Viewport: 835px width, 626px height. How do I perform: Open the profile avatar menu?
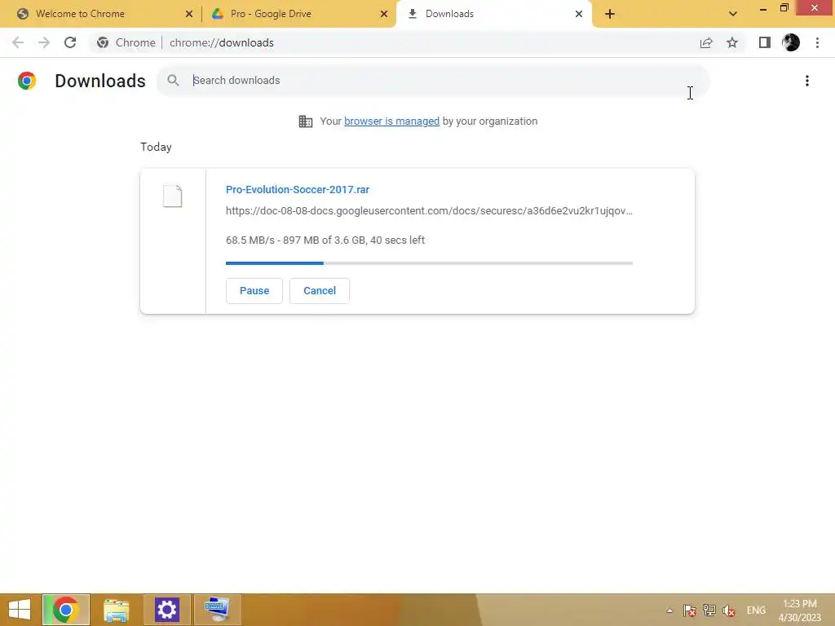(791, 42)
